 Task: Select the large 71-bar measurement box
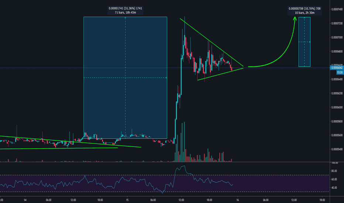[125, 78]
